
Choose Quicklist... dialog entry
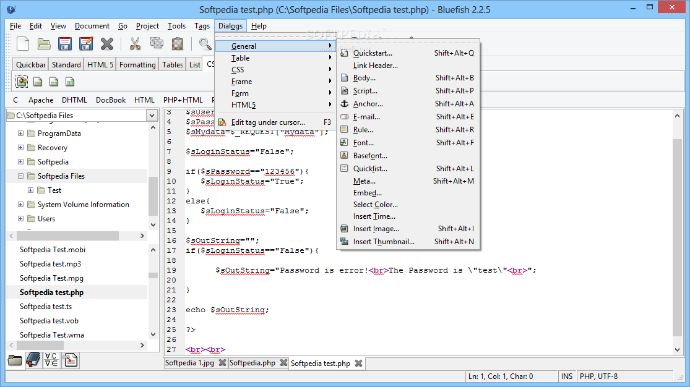click(x=408, y=168)
